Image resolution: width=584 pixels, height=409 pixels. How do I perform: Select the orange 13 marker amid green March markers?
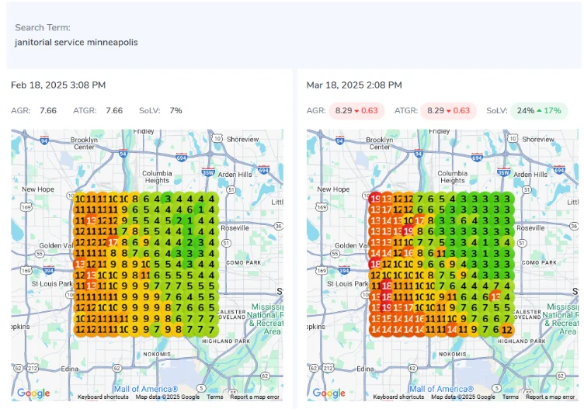tap(495, 297)
